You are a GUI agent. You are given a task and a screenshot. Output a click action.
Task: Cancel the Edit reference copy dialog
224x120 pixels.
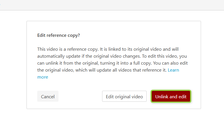[48, 96]
